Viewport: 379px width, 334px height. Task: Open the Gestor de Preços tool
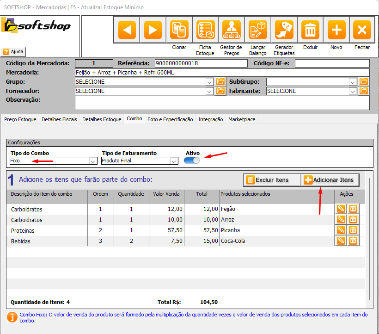point(231,31)
